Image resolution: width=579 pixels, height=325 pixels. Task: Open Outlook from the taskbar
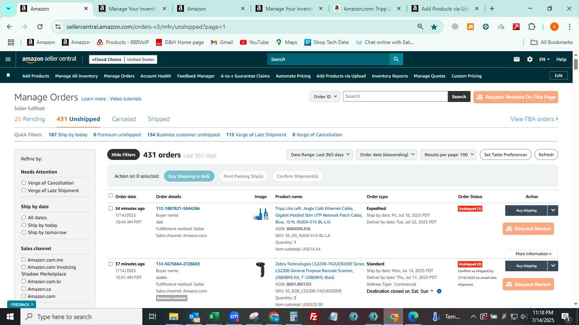point(194,317)
